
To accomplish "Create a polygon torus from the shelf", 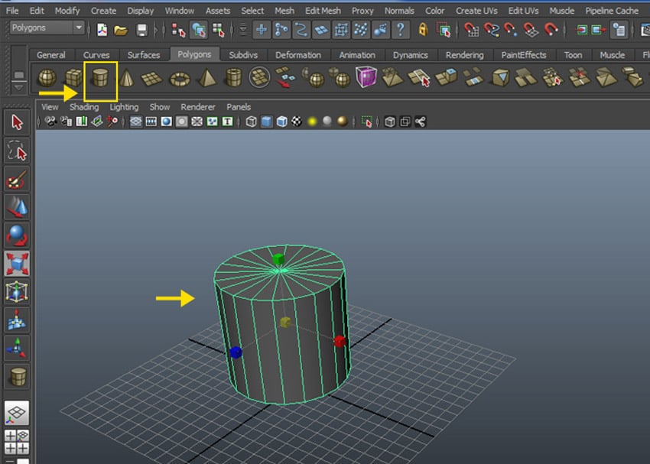I will (178, 77).
